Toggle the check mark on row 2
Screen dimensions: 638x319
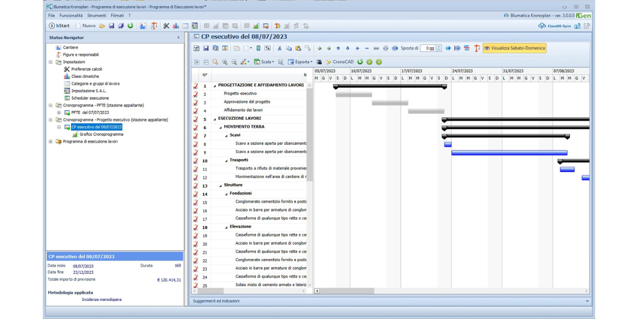coord(196,94)
